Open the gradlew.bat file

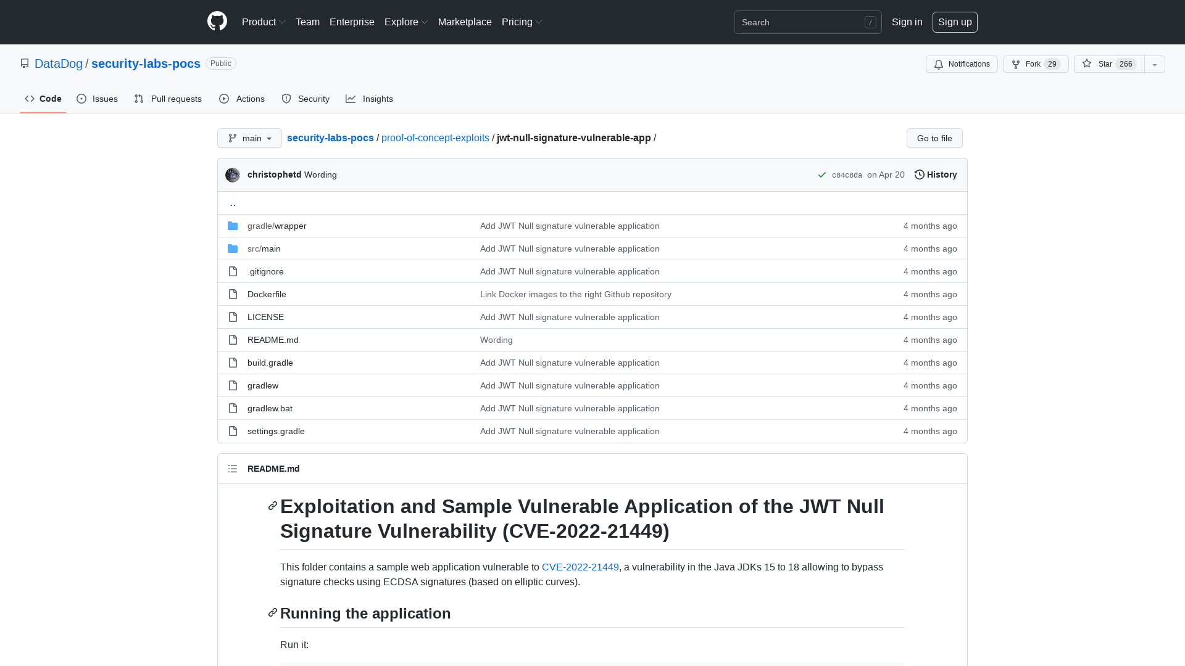(270, 408)
